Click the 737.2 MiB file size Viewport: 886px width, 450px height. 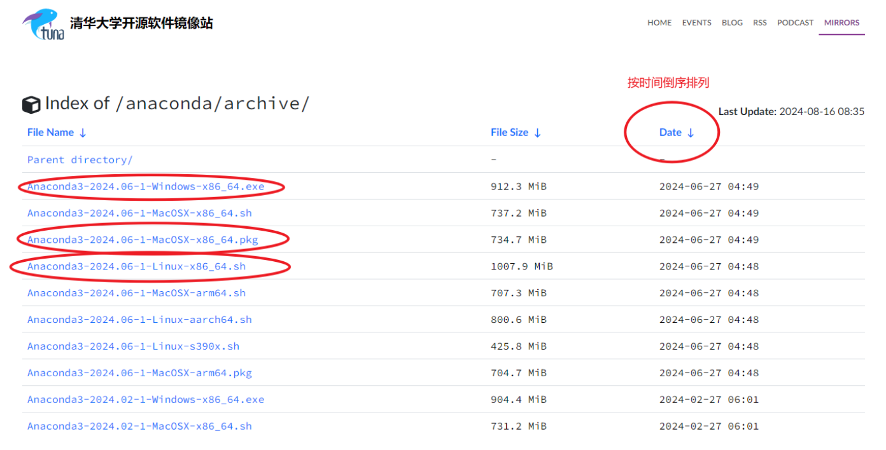(x=519, y=214)
